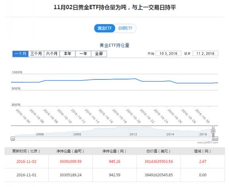Viewport: 229px width, 187px height.
Task: Select the 945.26 tons cell
Action: (x=114, y=162)
